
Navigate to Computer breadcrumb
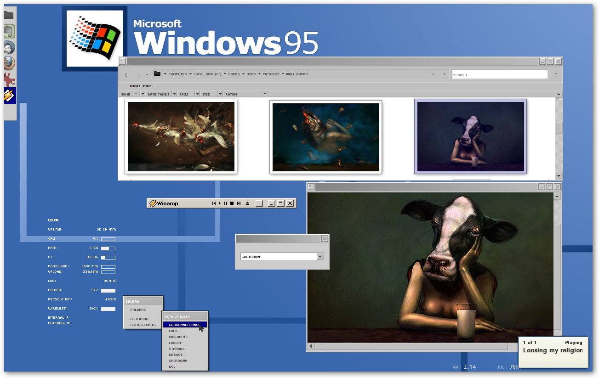pos(177,74)
